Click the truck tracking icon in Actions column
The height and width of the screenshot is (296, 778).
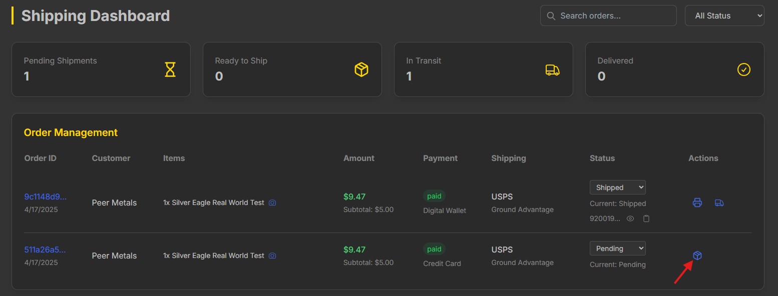click(719, 202)
